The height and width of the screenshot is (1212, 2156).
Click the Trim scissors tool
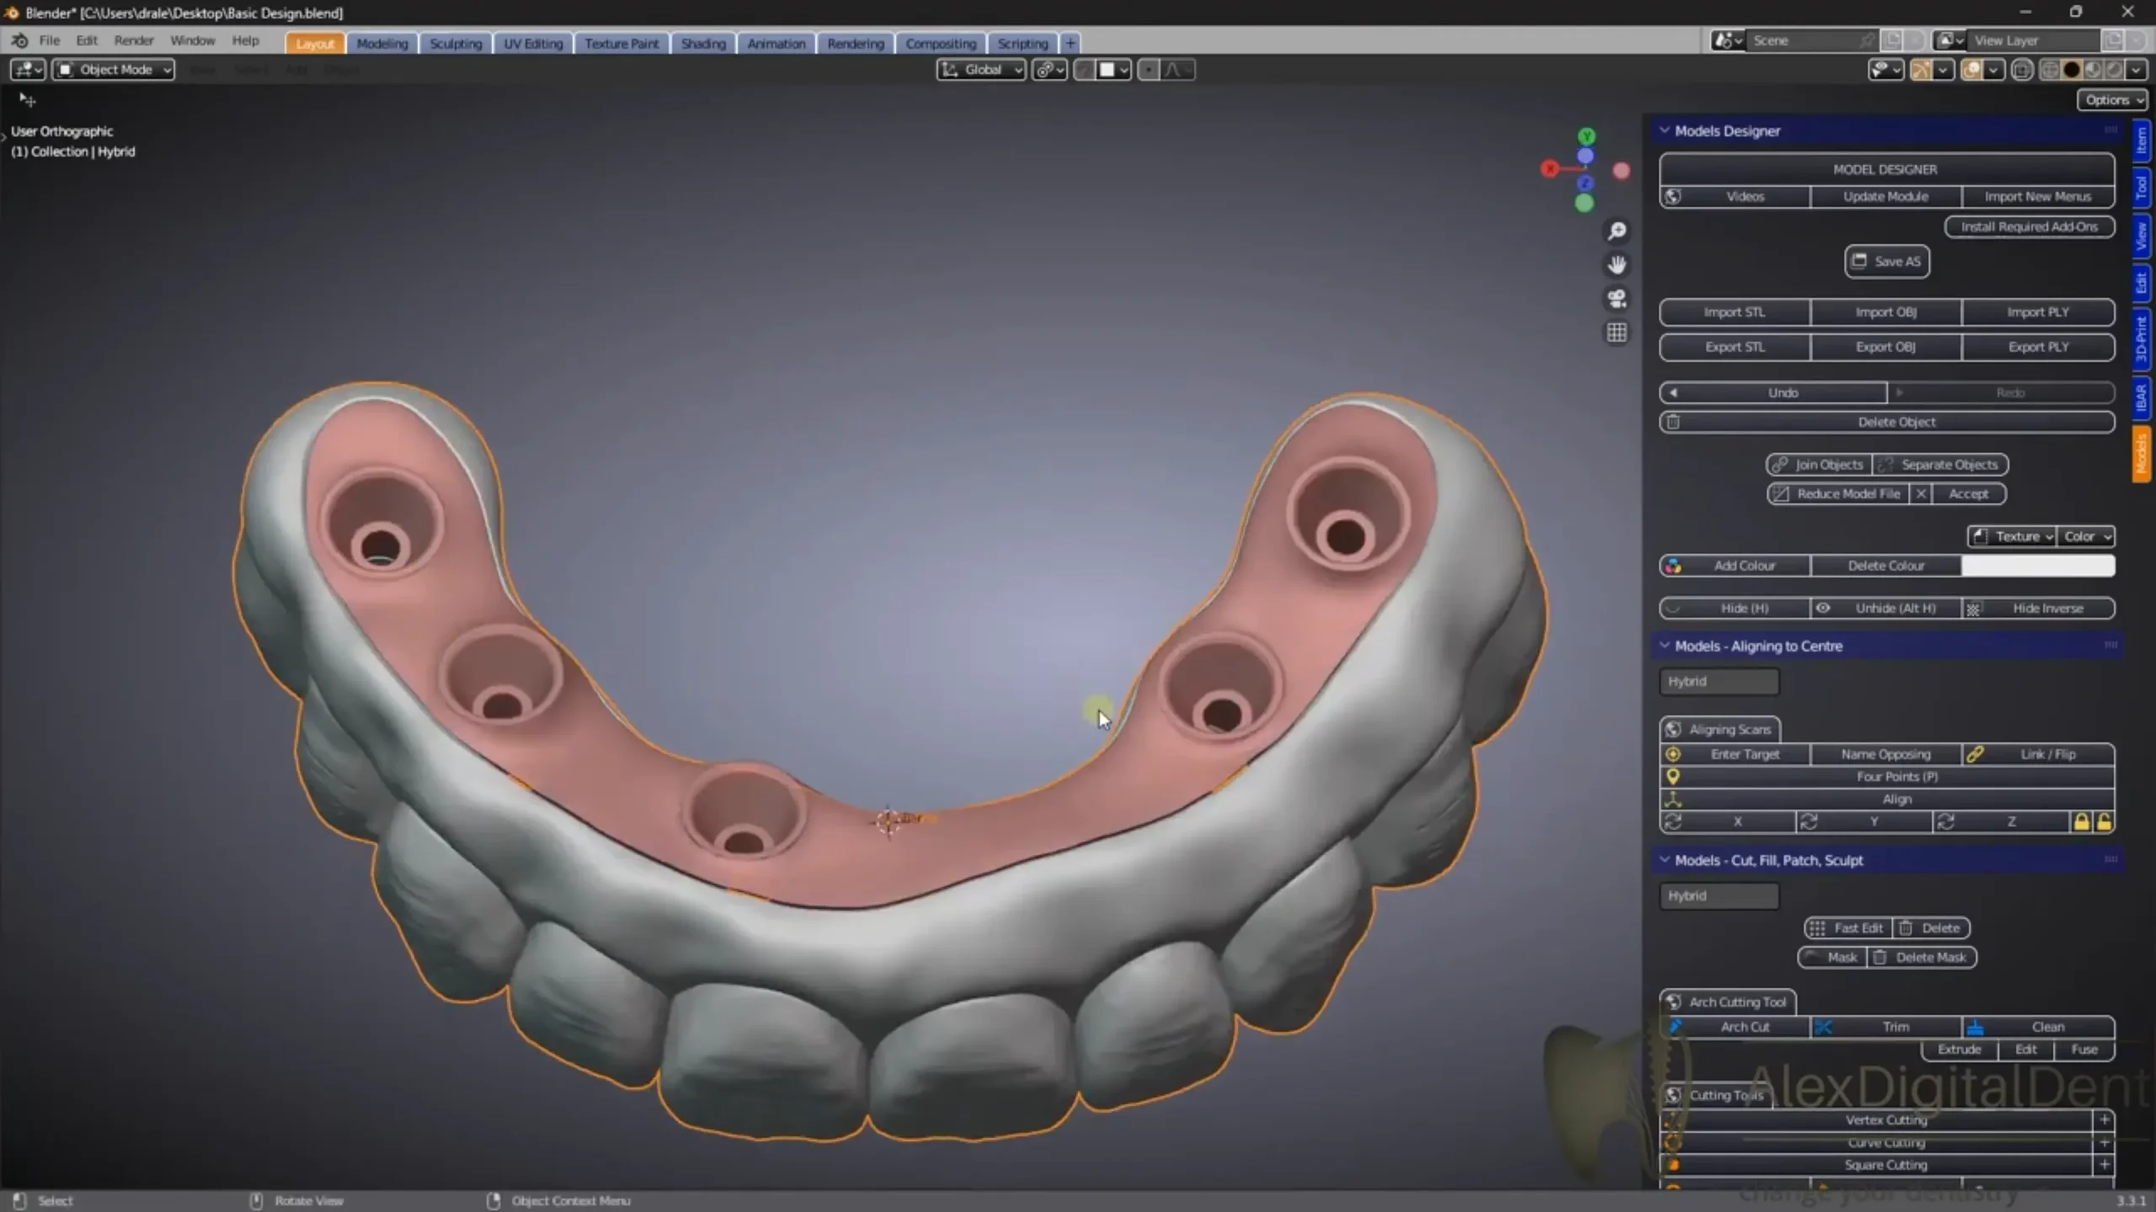pos(1886,1027)
